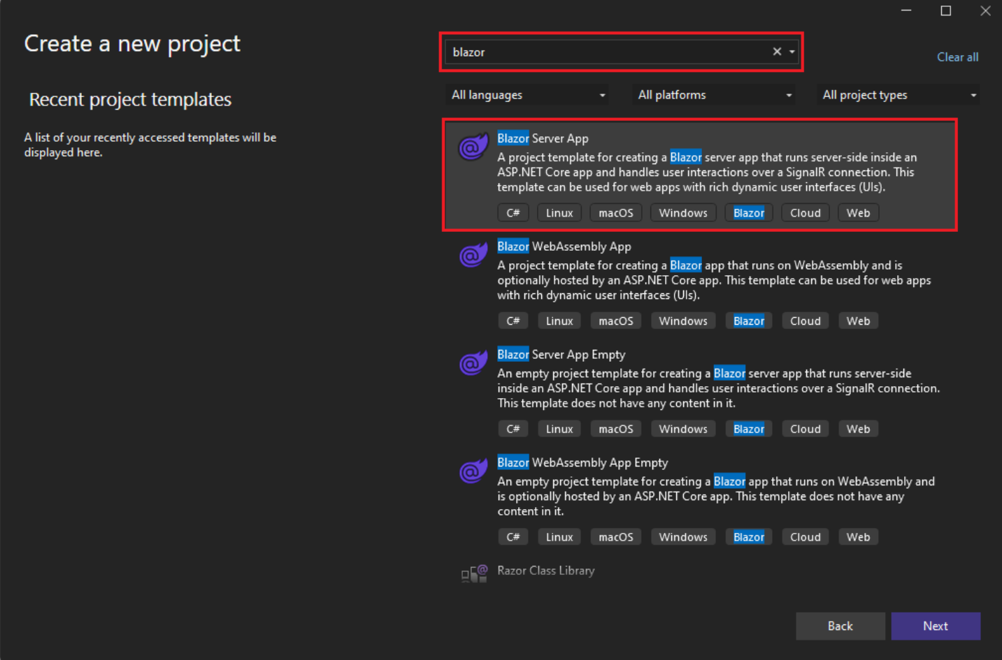Close the Create a new project window

click(985, 10)
